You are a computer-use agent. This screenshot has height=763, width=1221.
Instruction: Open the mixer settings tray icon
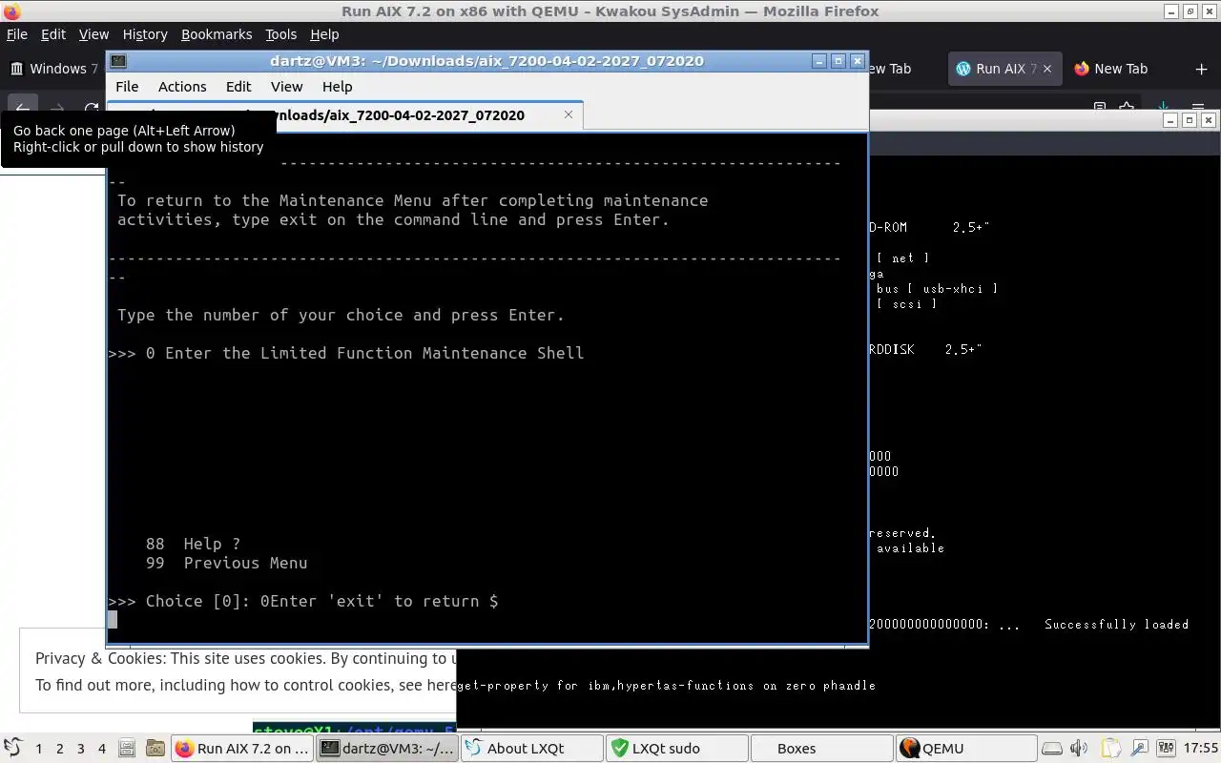[x=1166, y=749]
